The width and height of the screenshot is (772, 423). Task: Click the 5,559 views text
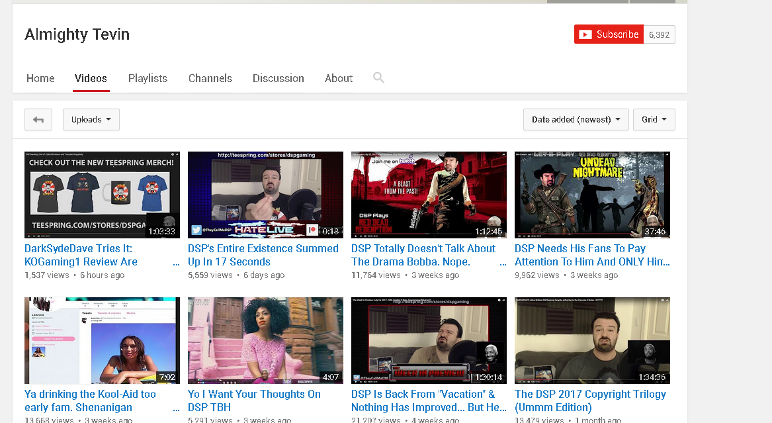210,275
